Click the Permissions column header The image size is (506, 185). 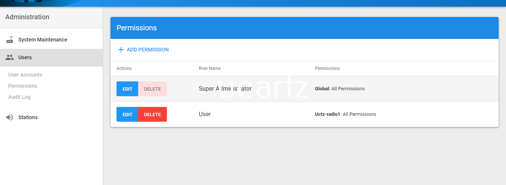[327, 68]
